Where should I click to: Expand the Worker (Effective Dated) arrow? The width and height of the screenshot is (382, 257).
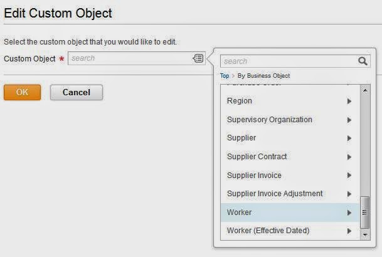pos(349,231)
